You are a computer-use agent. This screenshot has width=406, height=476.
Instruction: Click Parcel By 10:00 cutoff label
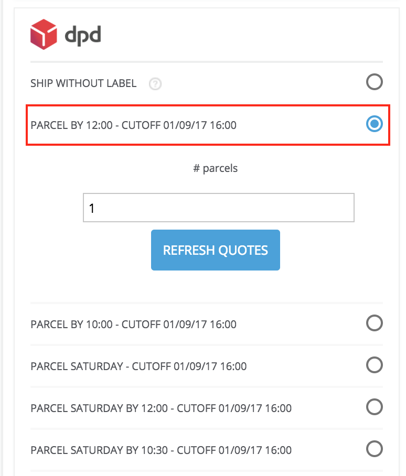point(134,324)
